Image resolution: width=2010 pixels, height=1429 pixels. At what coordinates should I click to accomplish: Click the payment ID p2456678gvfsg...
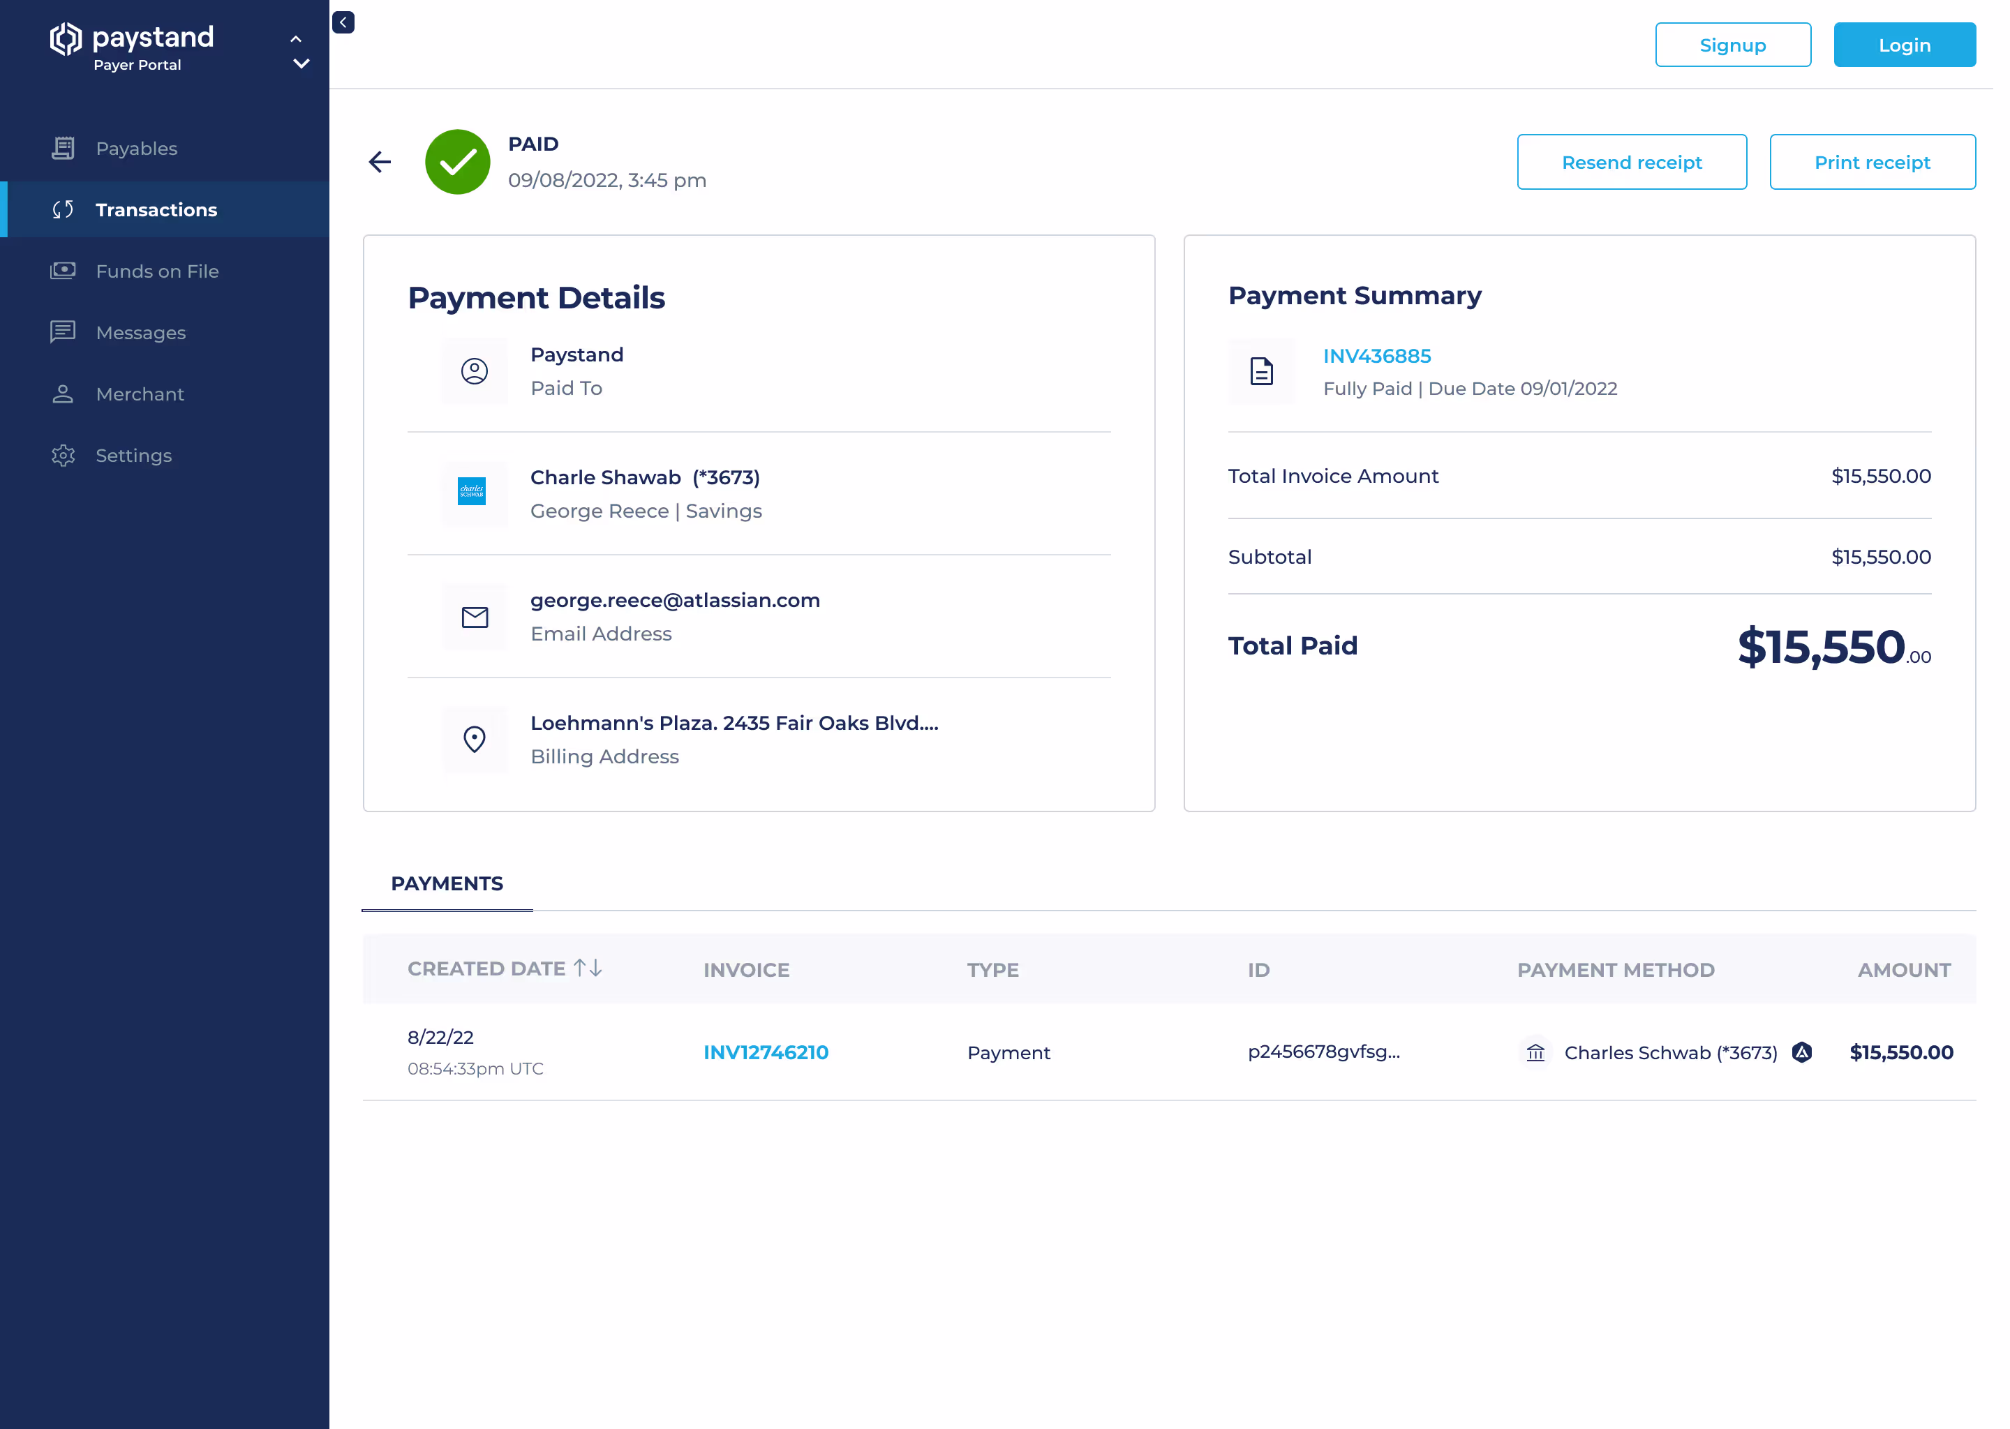1323,1052
